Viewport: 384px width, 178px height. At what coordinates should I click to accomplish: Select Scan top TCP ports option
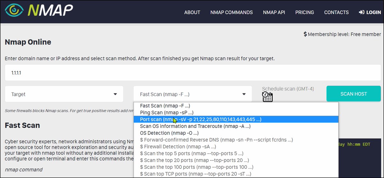(x=236, y=174)
